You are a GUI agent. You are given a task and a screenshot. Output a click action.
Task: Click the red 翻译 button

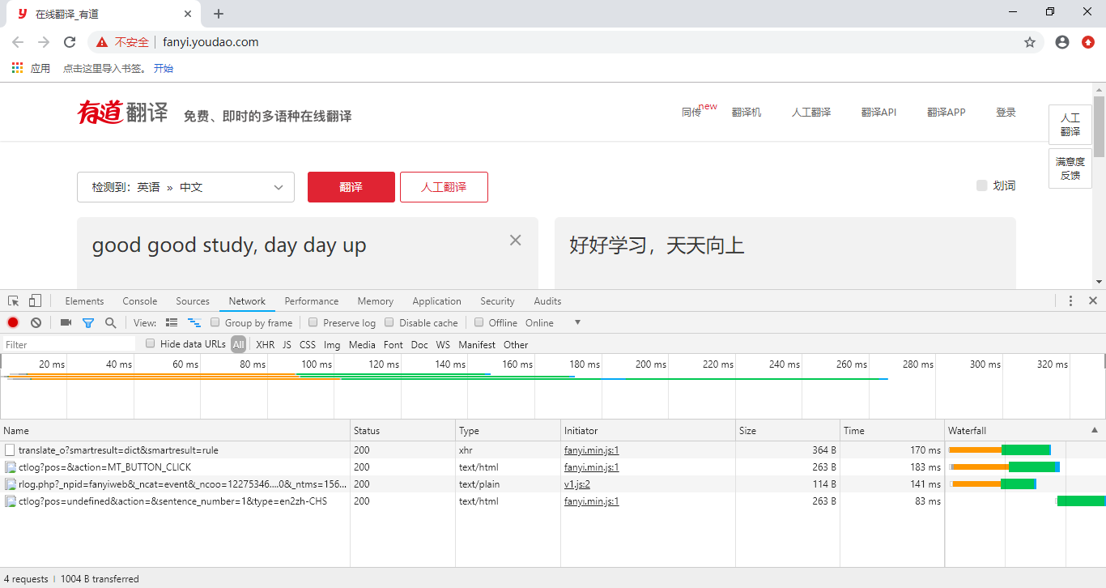tap(351, 187)
